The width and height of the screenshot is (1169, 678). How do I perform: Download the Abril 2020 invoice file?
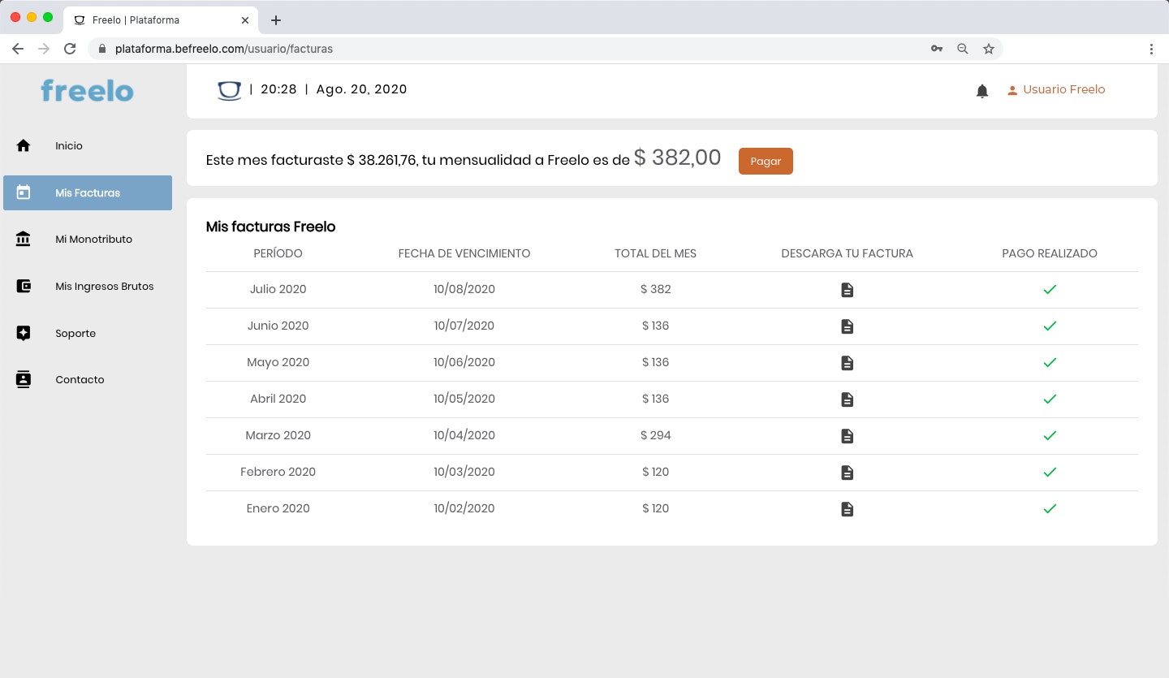[847, 399]
